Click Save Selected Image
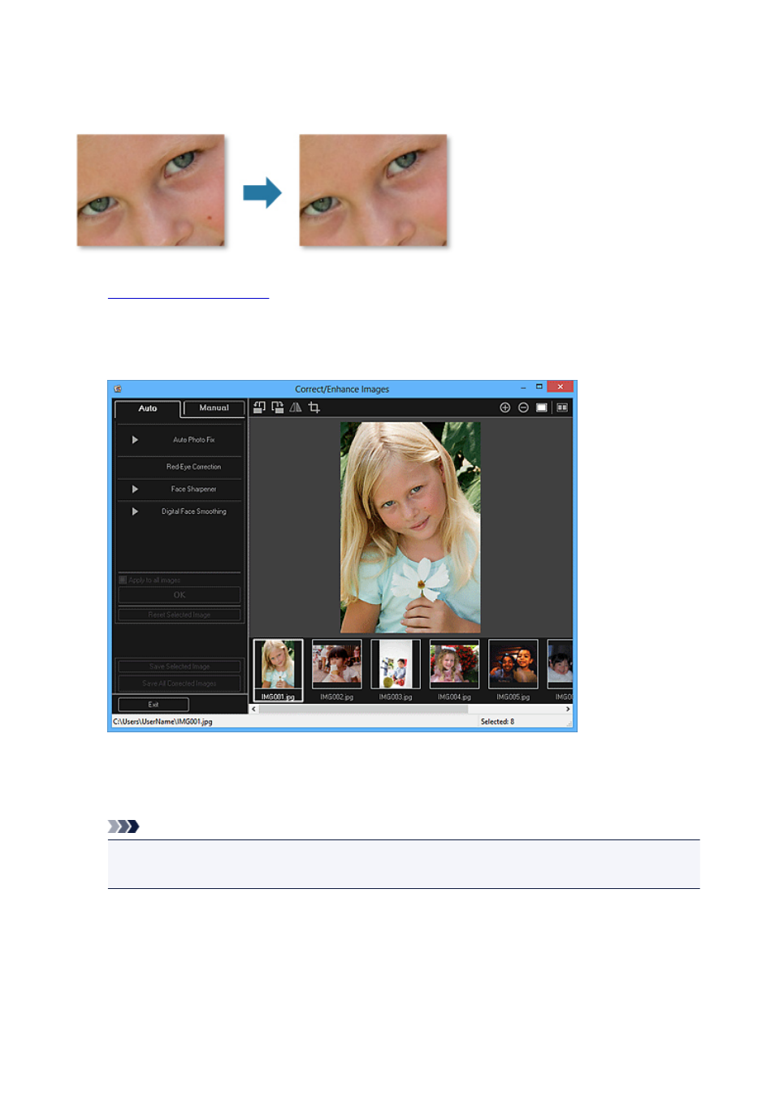The height and width of the screenshot is (1096, 775). [x=180, y=667]
